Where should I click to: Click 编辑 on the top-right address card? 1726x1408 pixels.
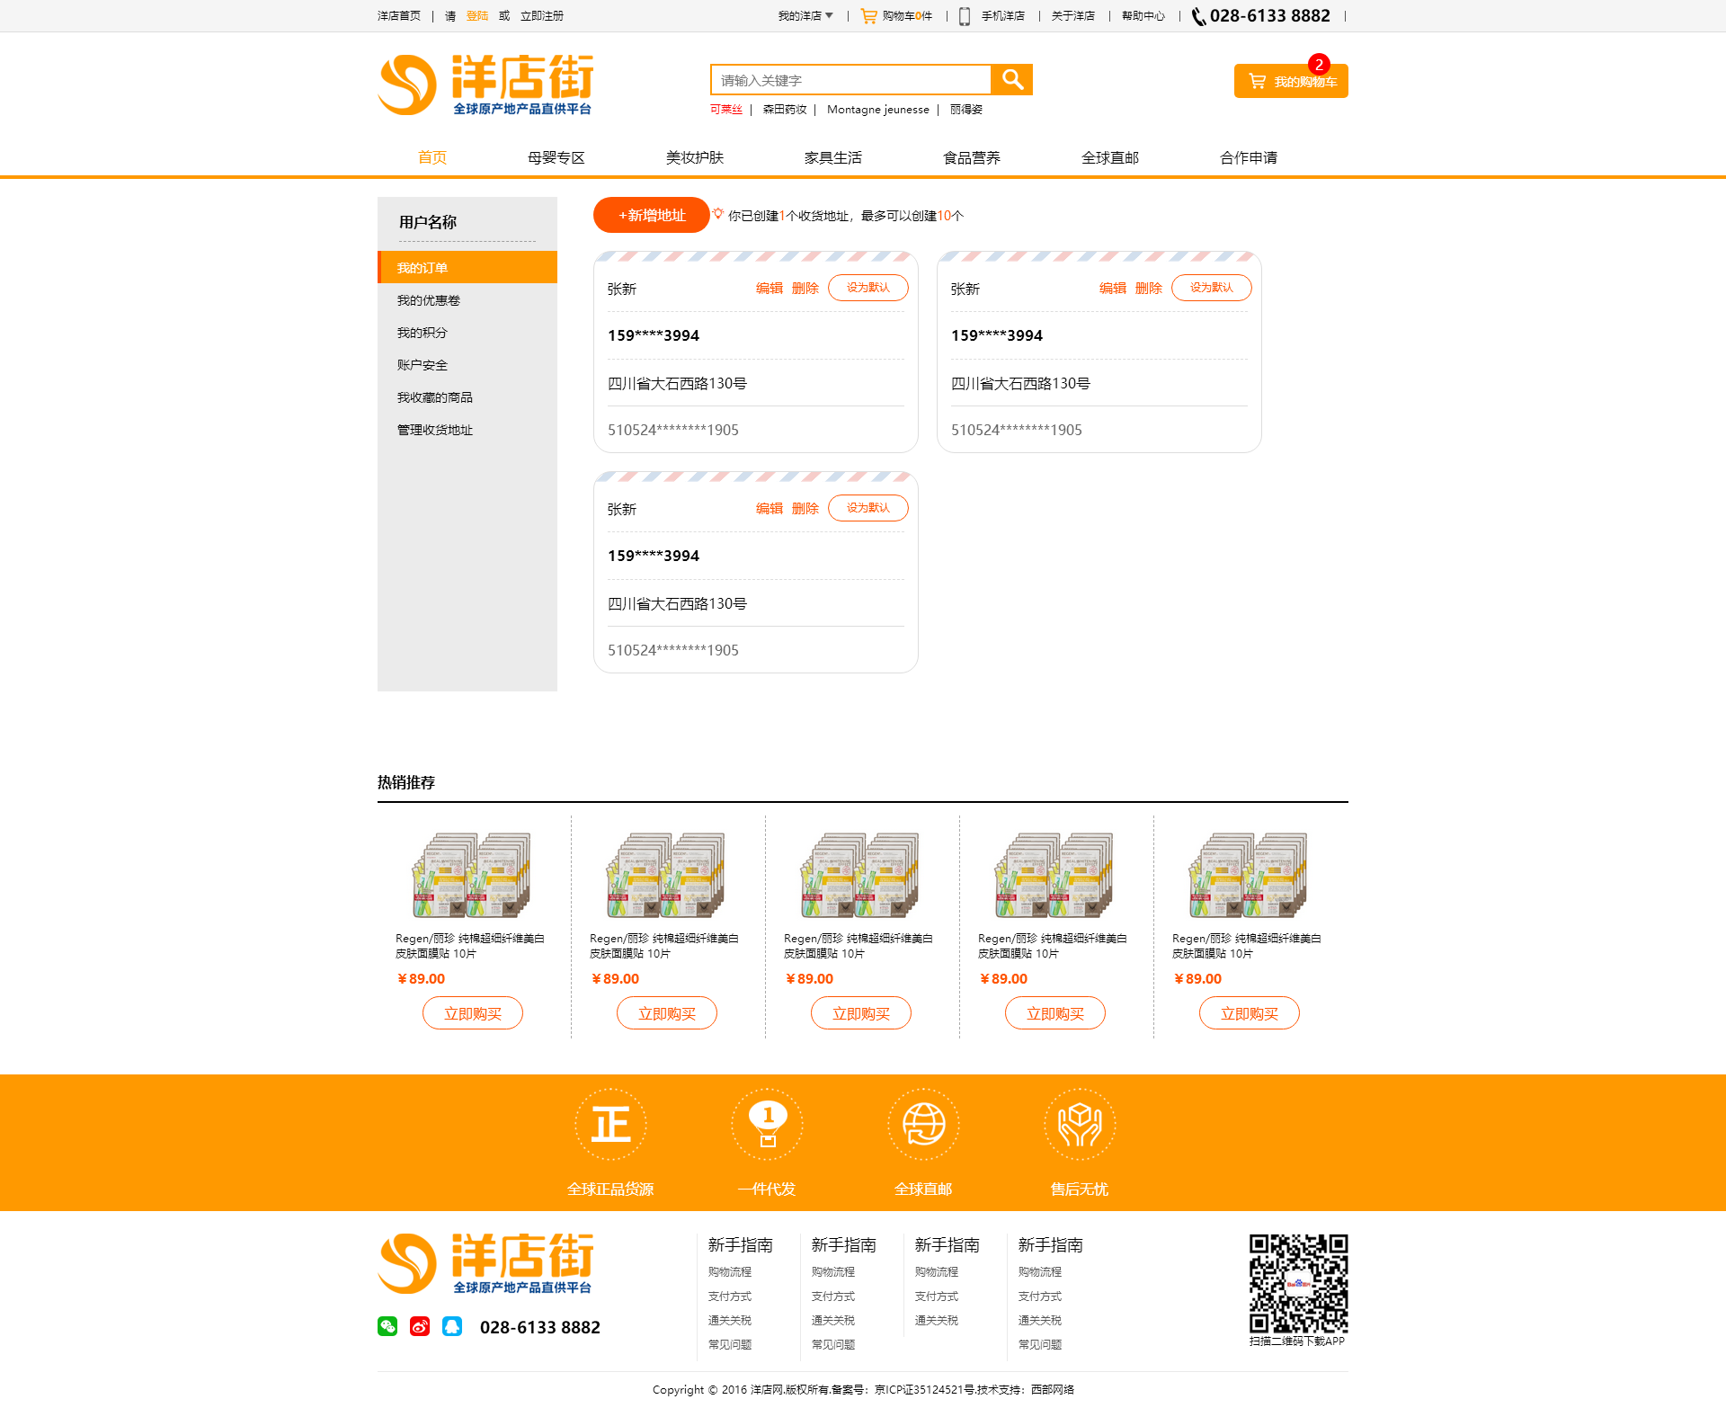1112,289
